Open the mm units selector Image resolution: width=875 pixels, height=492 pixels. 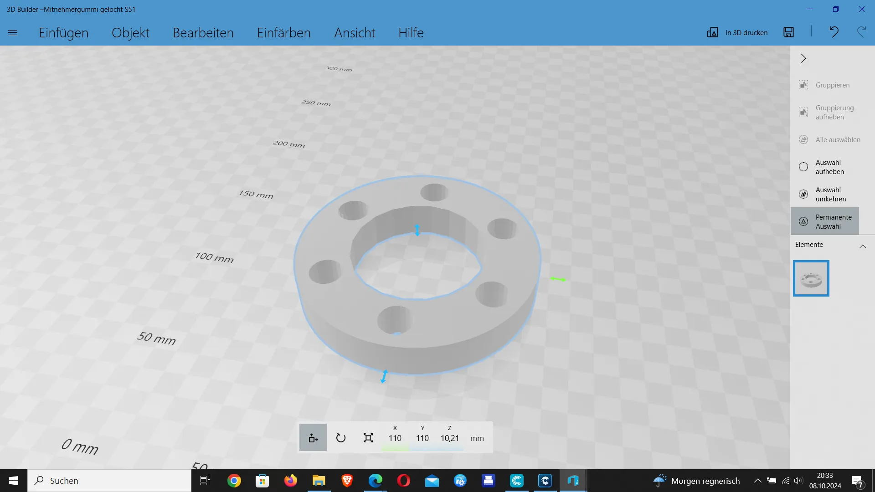[477, 438]
